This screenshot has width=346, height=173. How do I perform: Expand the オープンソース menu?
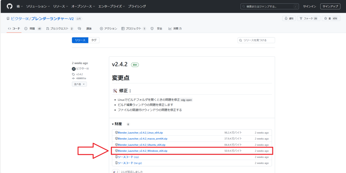coord(83,6)
